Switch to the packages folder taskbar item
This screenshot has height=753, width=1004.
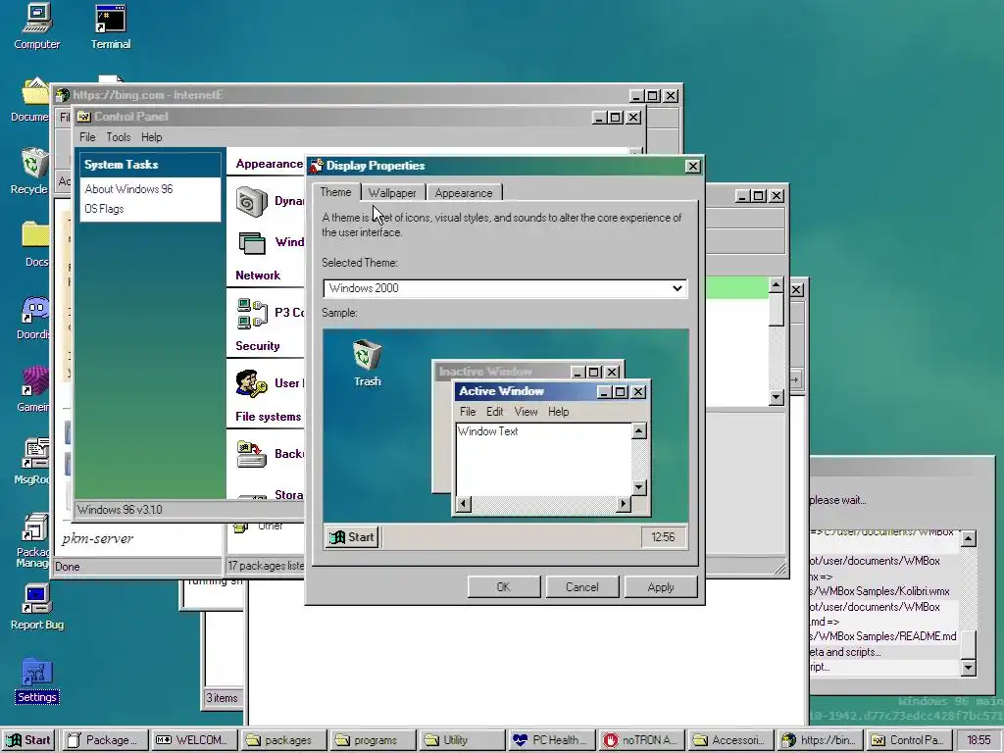[283, 740]
